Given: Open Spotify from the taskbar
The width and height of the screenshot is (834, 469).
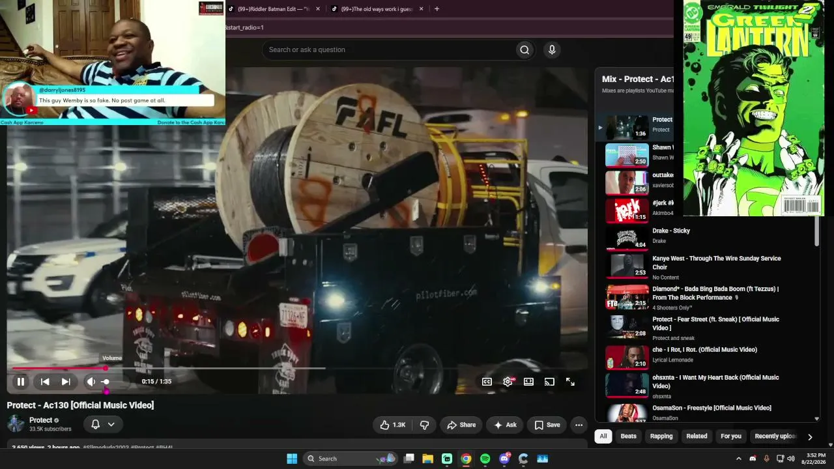Looking at the screenshot, I should (x=485, y=459).
